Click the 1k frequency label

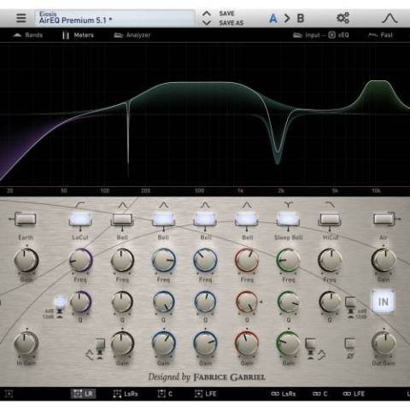(240, 190)
